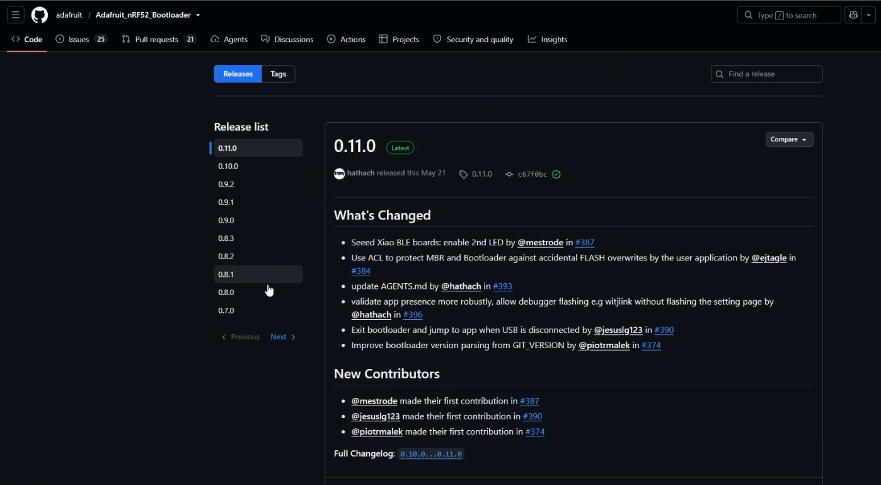Click the hathach avatar image

[340, 173]
